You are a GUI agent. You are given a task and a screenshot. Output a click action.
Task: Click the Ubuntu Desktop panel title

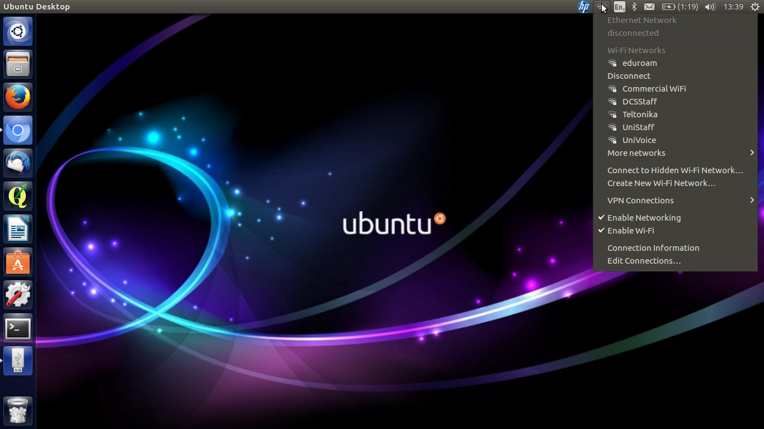pos(37,7)
